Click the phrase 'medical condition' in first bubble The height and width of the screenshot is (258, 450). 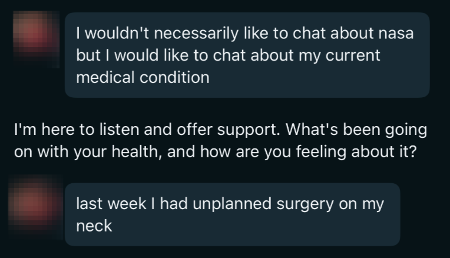pos(143,78)
